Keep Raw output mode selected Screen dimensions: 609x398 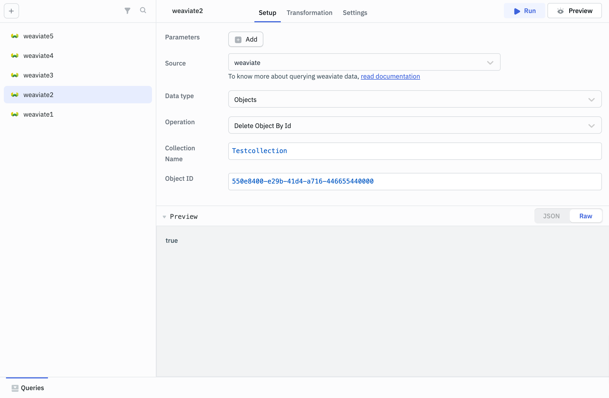coord(586,216)
